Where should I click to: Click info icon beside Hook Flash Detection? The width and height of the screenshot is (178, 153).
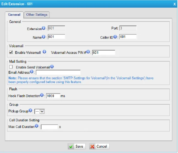coord(42,95)
